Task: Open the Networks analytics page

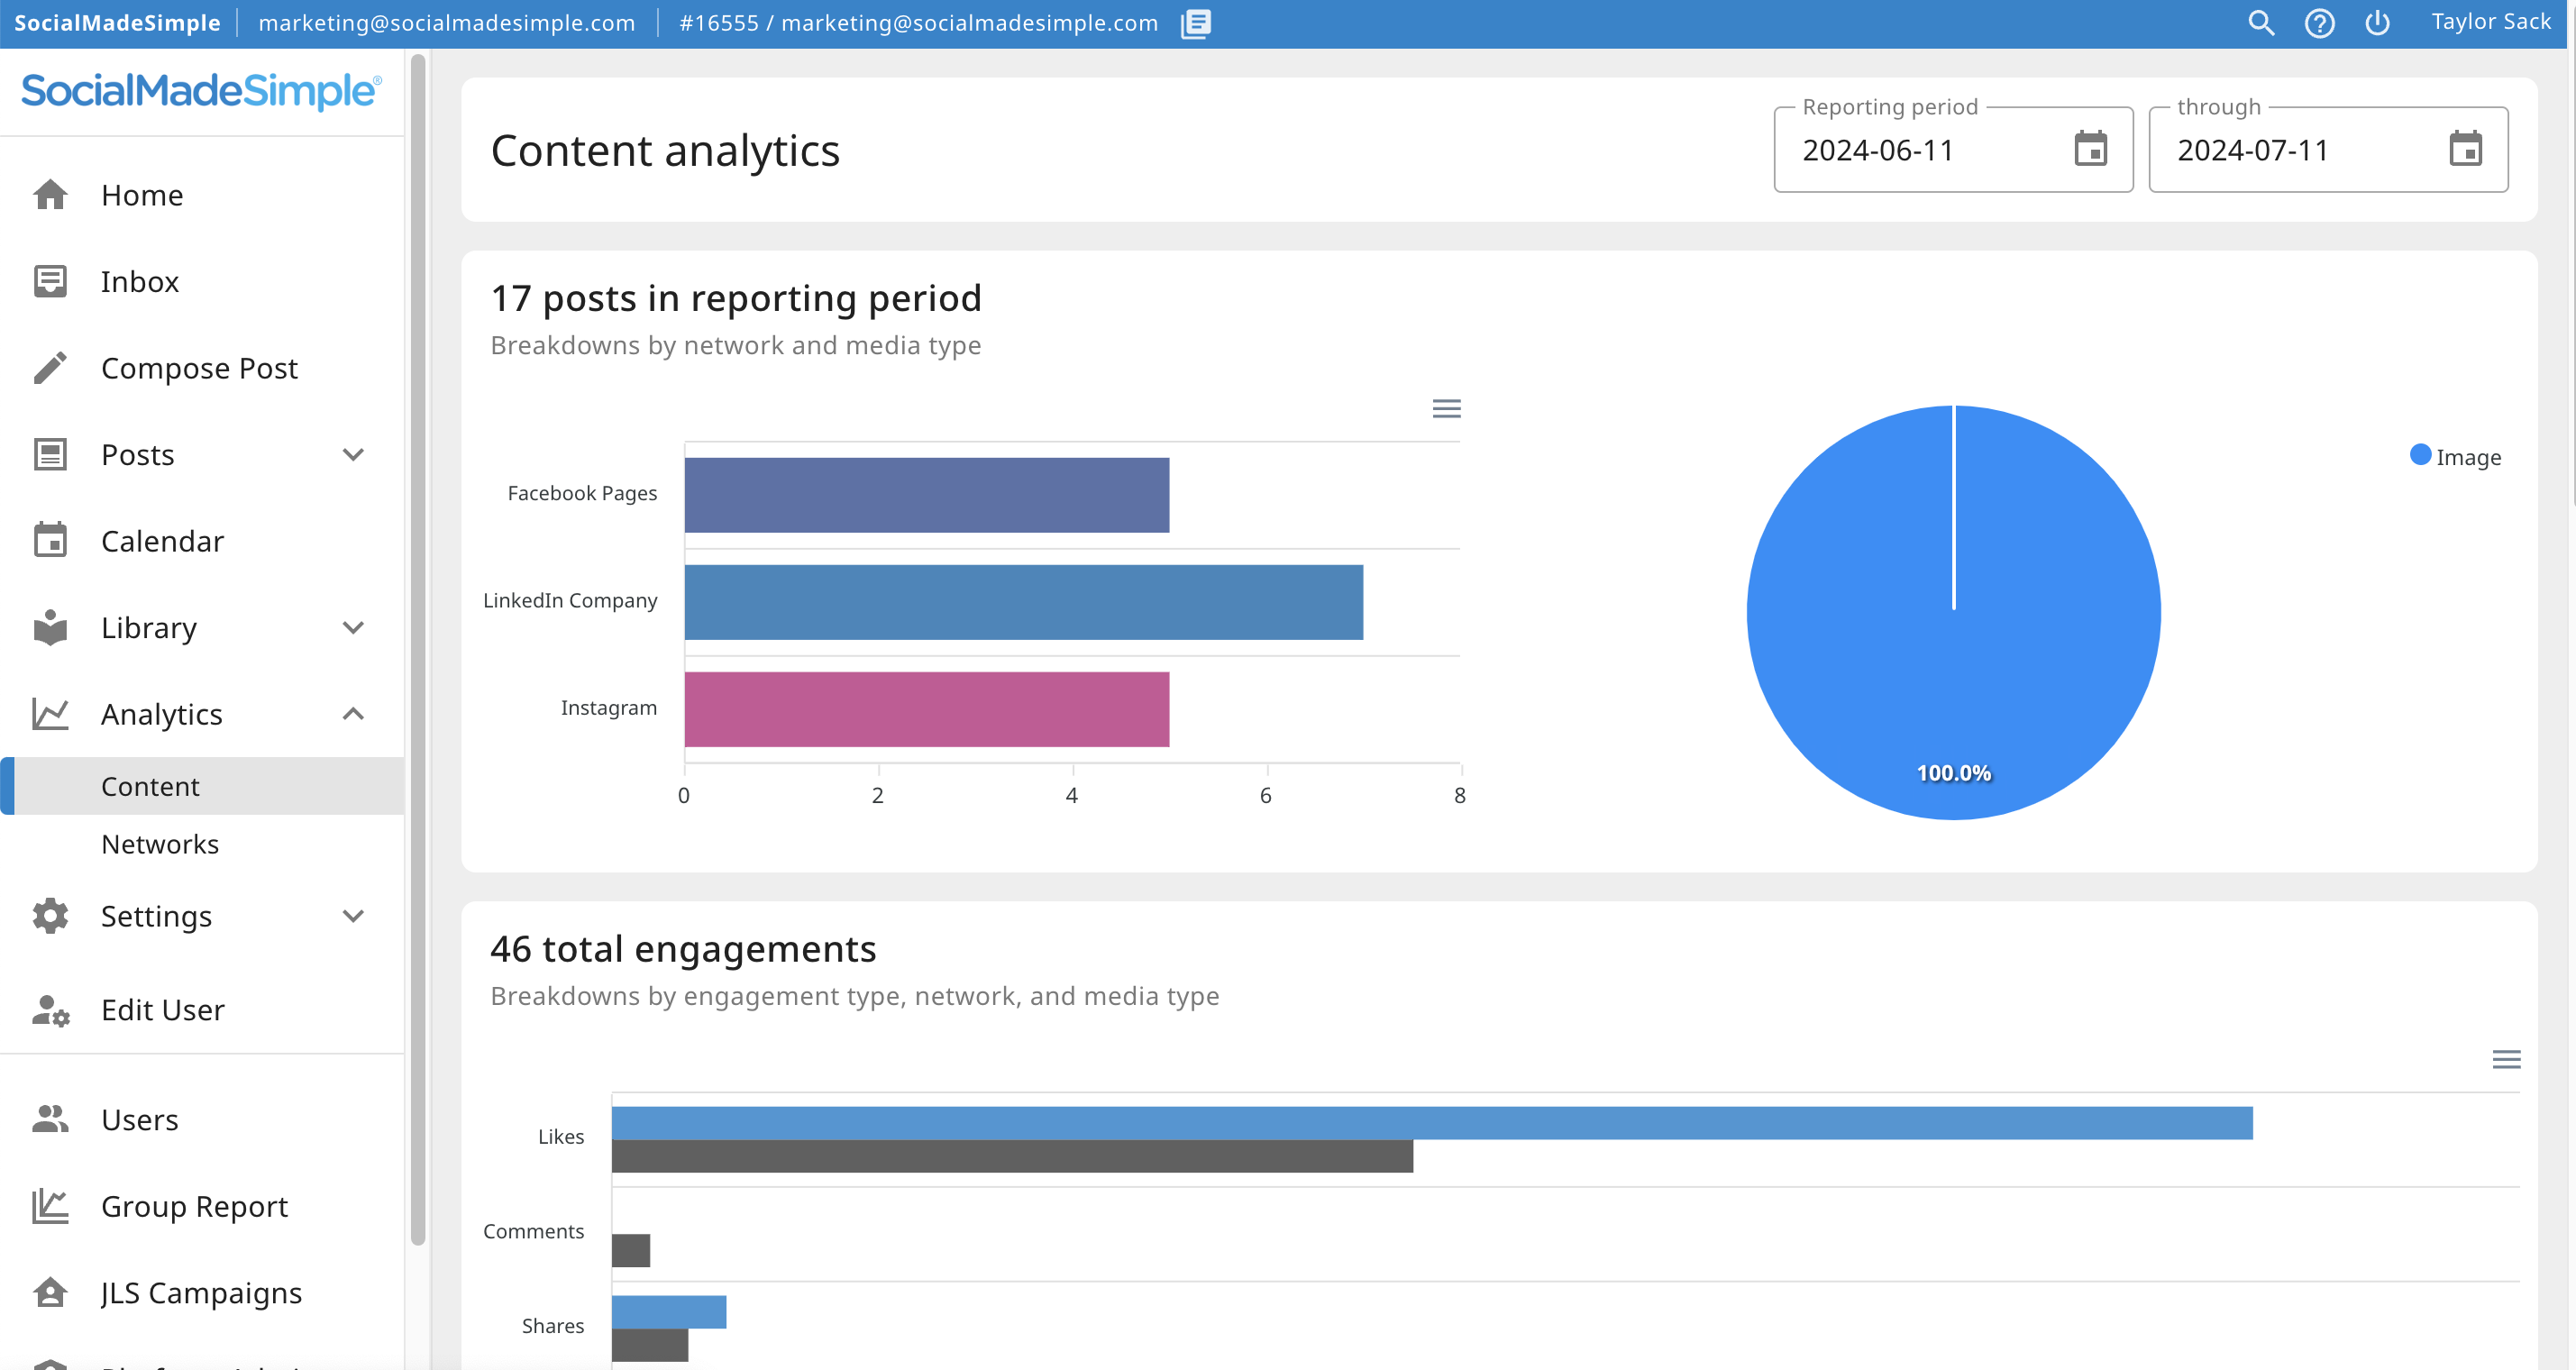Action: pos(160,844)
